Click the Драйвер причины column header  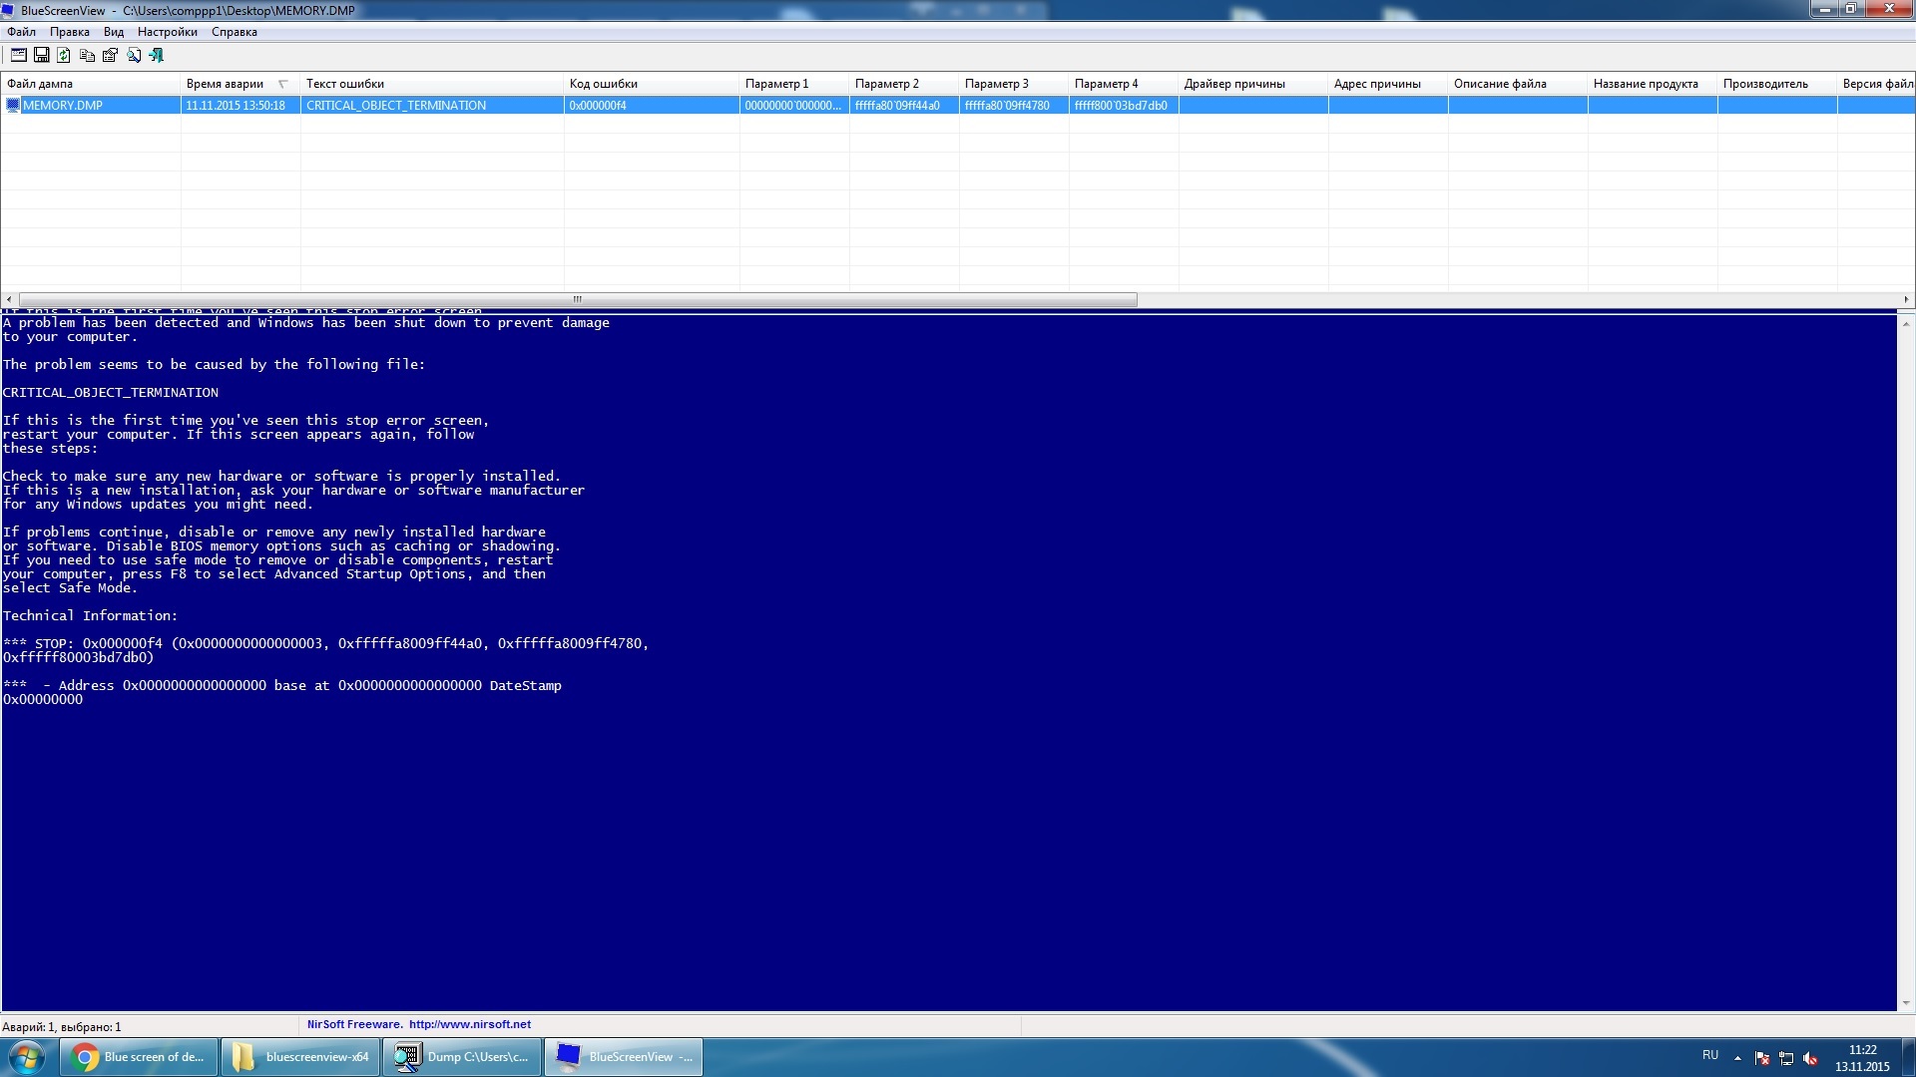click(x=1252, y=84)
